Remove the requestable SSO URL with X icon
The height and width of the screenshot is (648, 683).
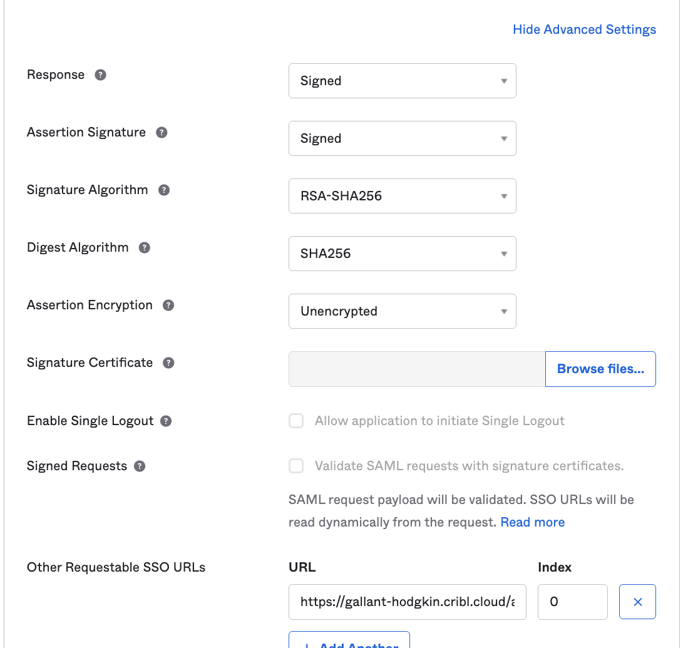coord(637,602)
